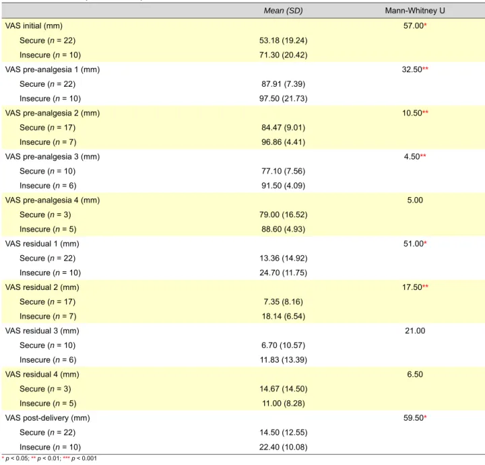Select the 53.18 (19.24) mean value
Viewport: 485px width, 465px height.
(x=284, y=40)
